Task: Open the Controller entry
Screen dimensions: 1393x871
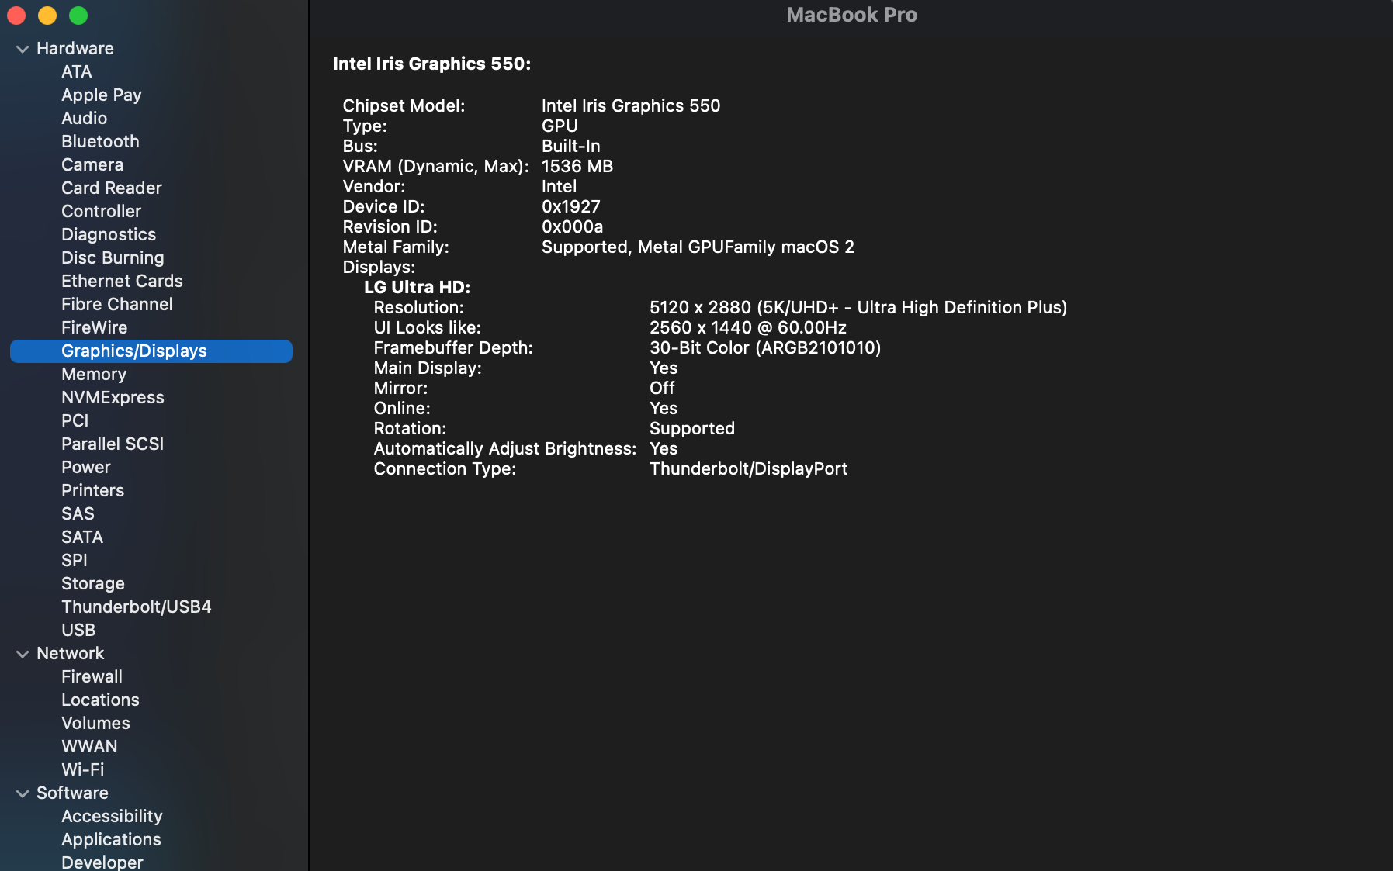Action: tap(102, 211)
